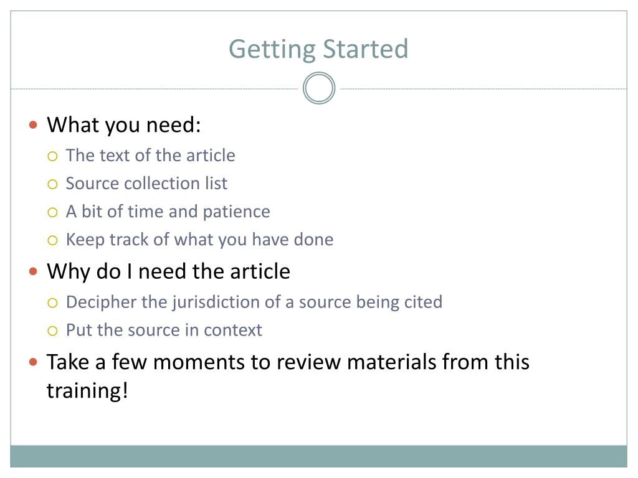Click the hollow bullet before 'The text of the article'
The image size is (638, 478).
[x=52, y=156]
